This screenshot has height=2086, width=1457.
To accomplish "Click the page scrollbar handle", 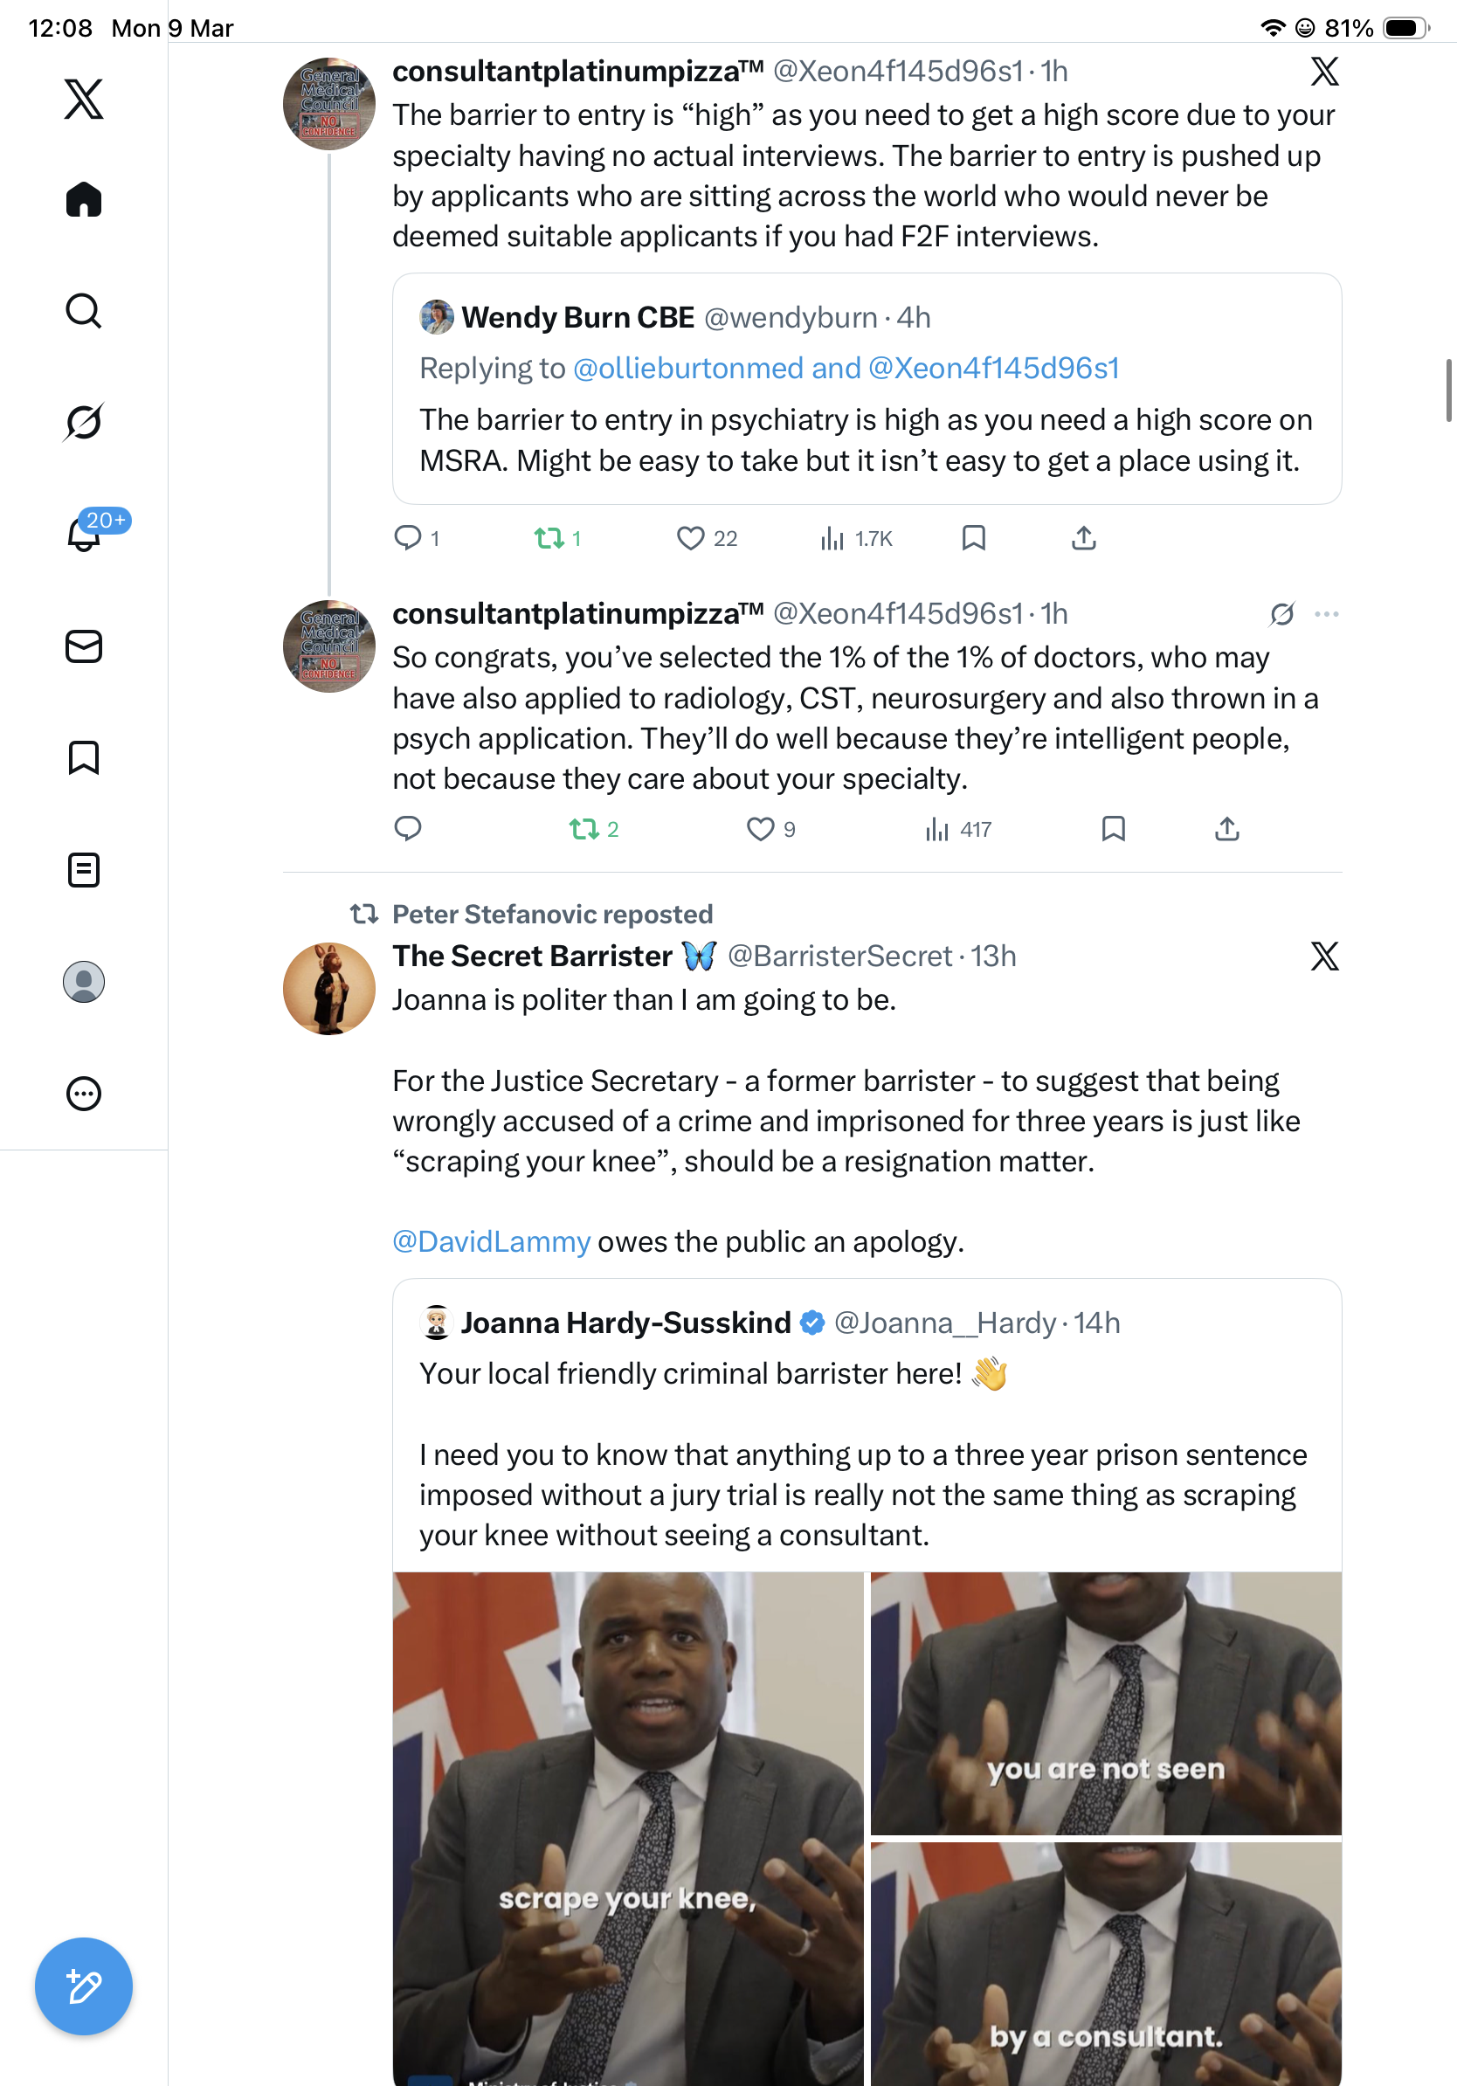I will coord(1449,390).
